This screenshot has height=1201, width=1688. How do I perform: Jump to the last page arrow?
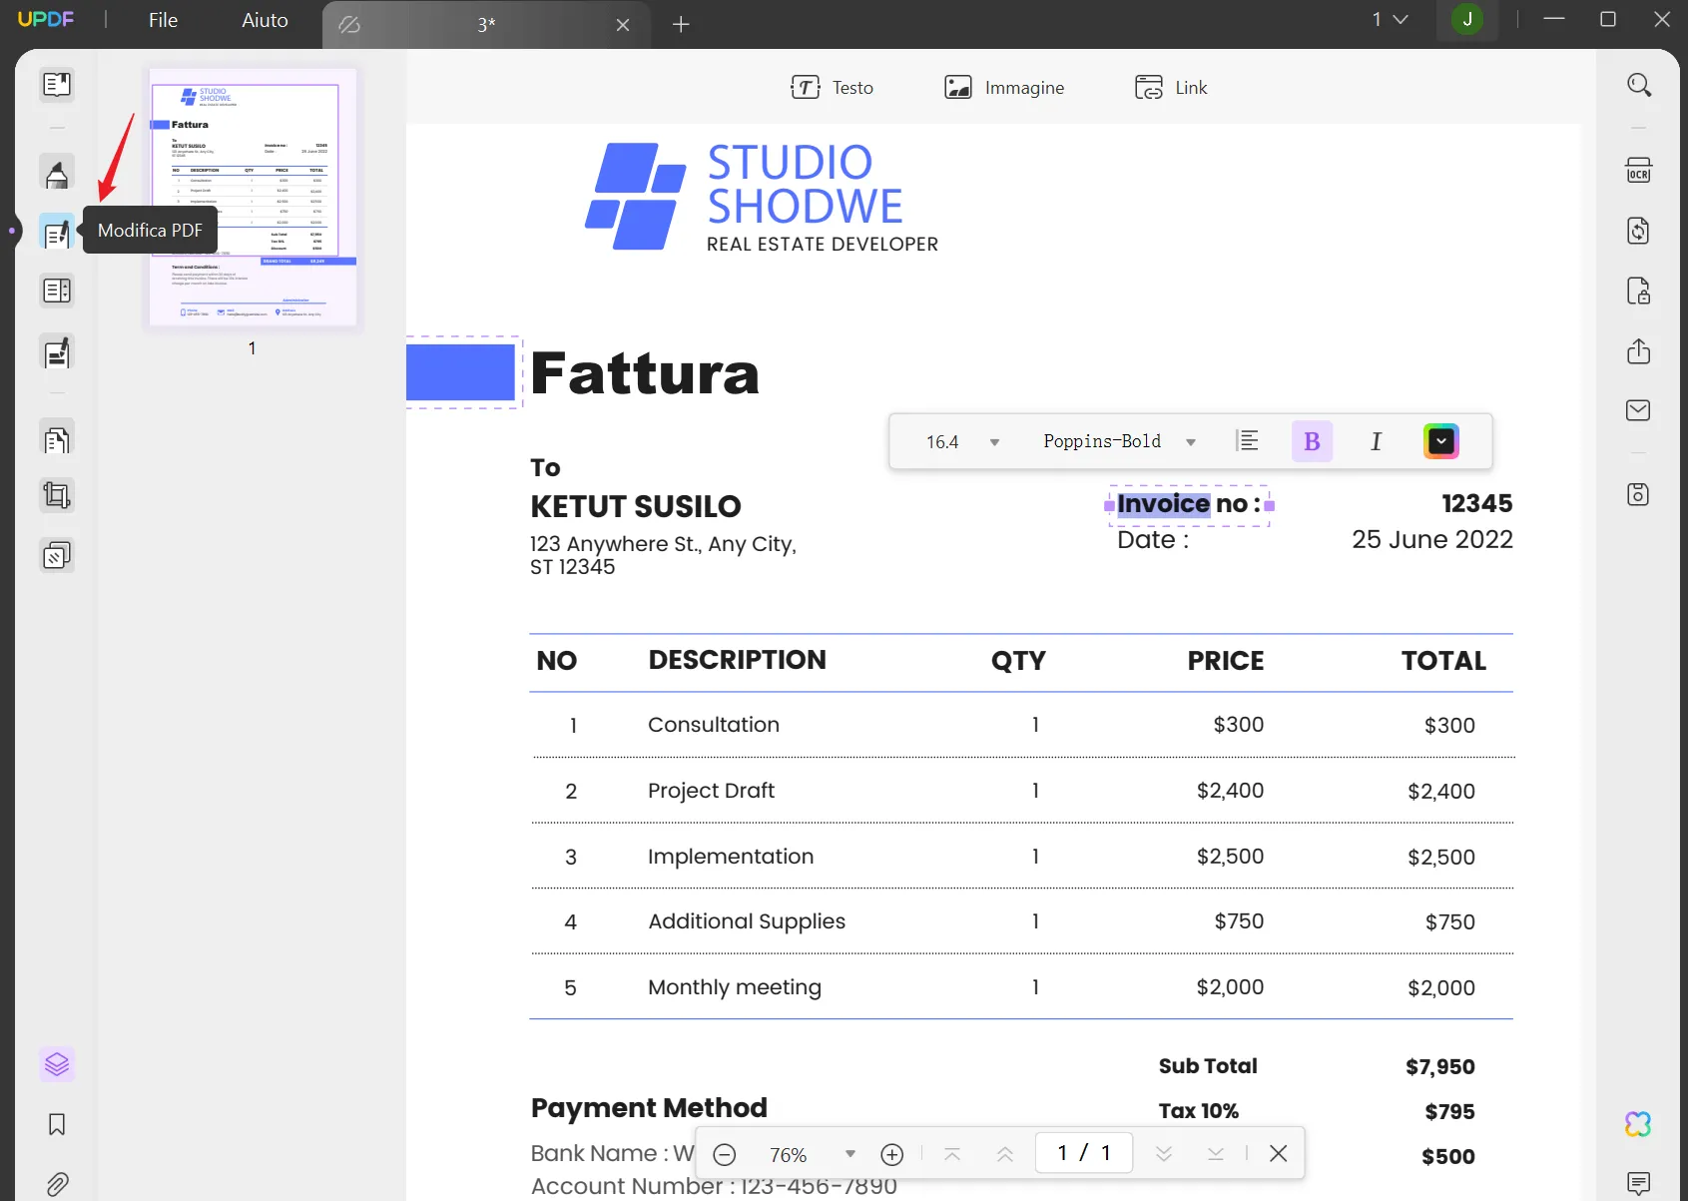[x=1215, y=1154]
